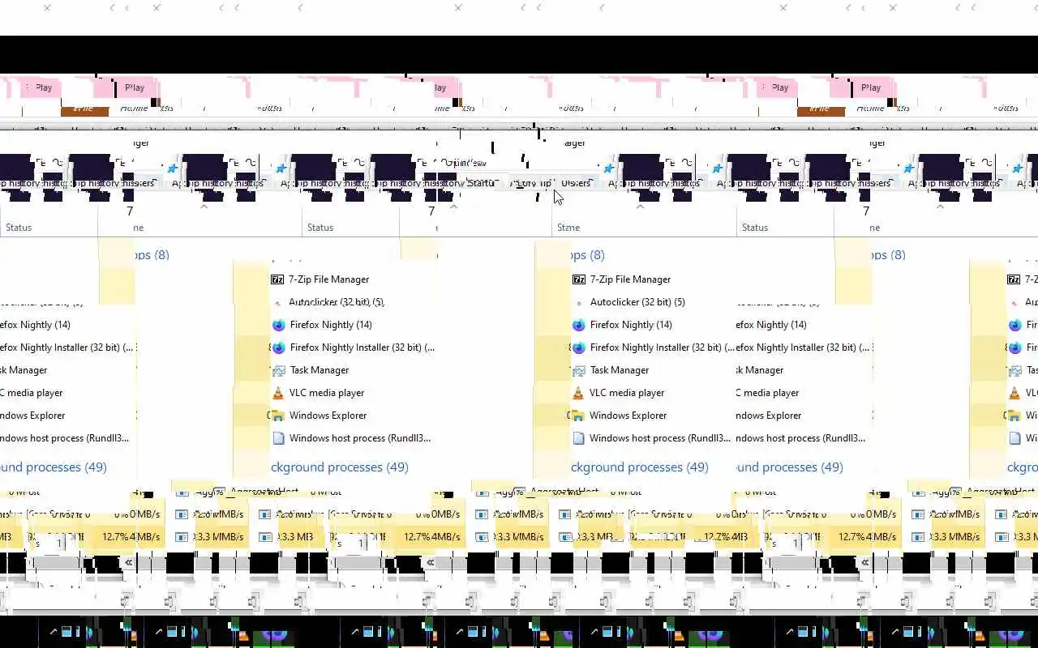The height and width of the screenshot is (648, 1038).
Task: Sort by the garbled 'Stme' column header
Action: click(x=568, y=228)
